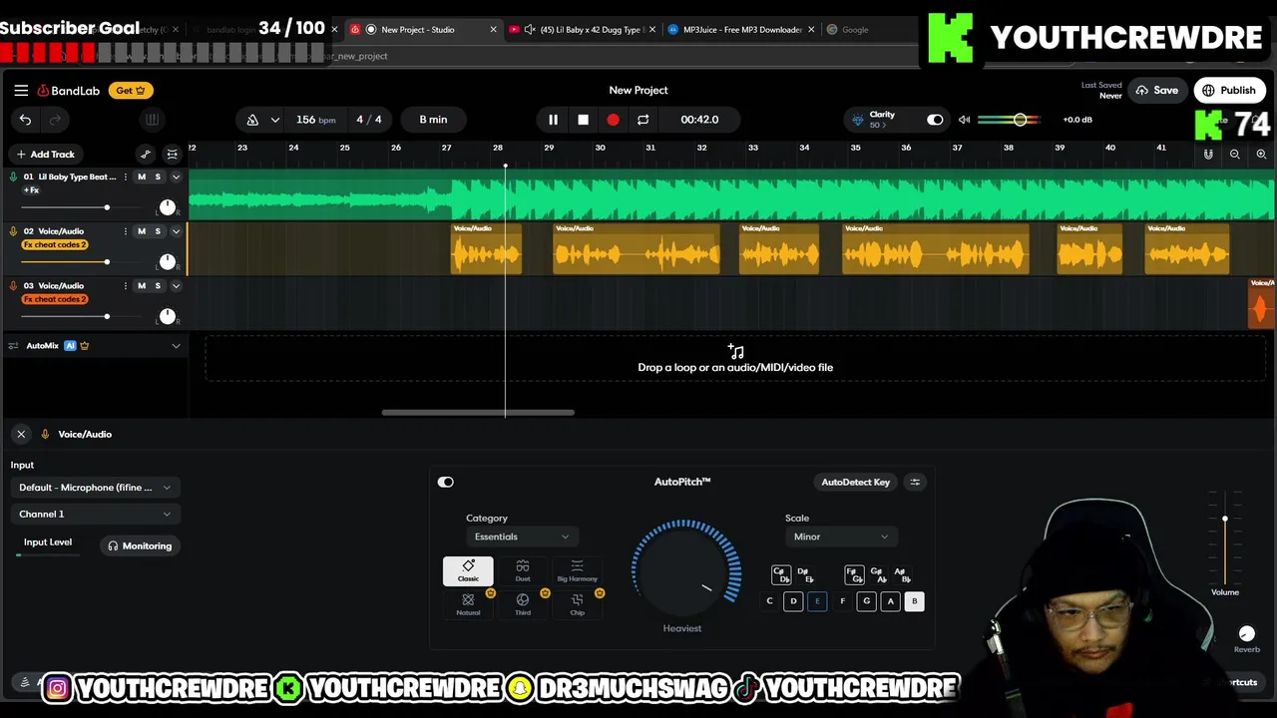The height and width of the screenshot is (718, 1277).
Task: Expand track 02 options chevron
Action: click(176, 231)
